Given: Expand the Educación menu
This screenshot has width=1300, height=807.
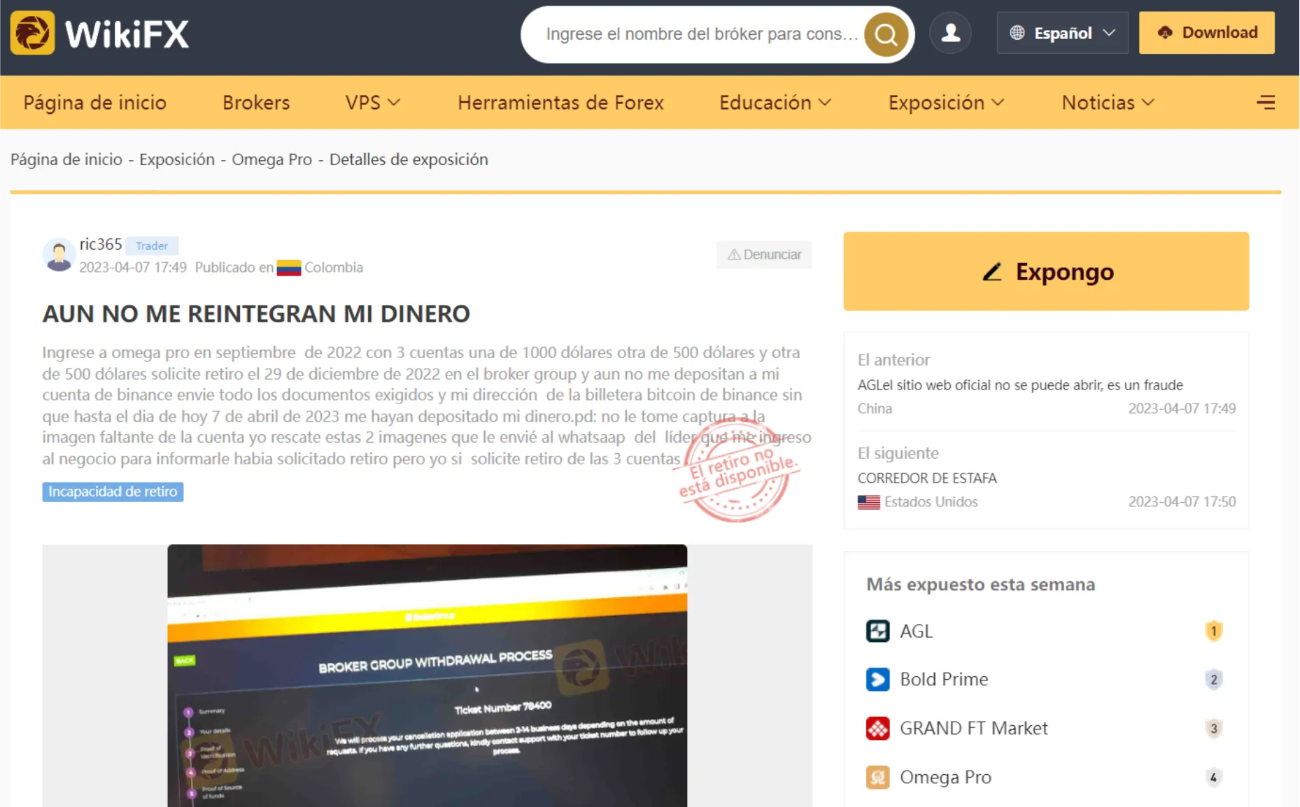Looking at the screenshot, I should (775, 103).
